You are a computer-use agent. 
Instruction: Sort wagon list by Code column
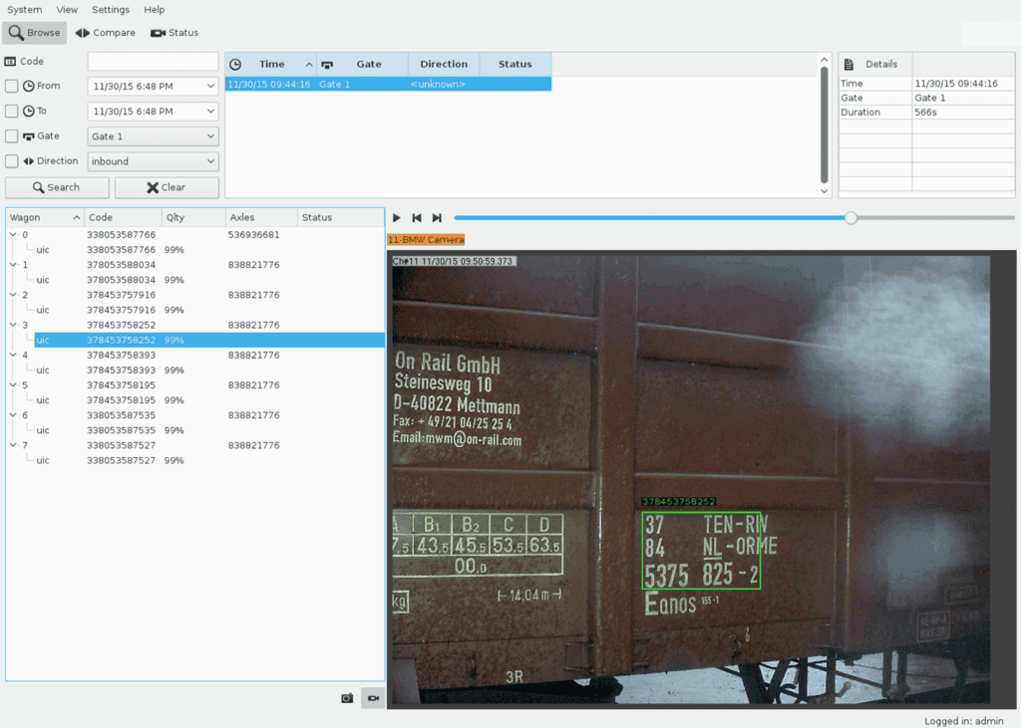(123, 217)
